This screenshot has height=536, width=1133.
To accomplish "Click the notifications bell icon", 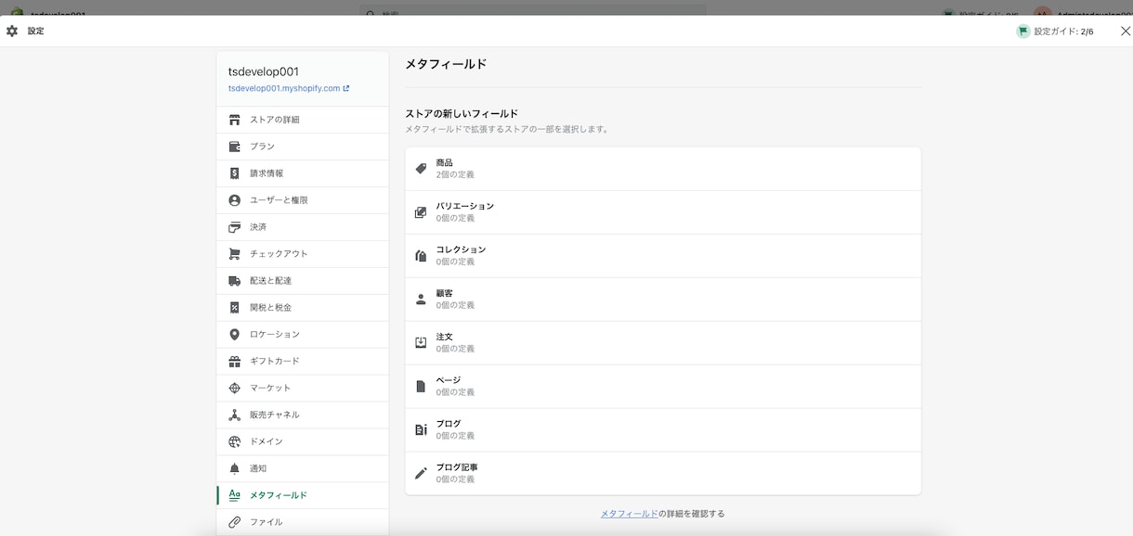I will [234, 469].
